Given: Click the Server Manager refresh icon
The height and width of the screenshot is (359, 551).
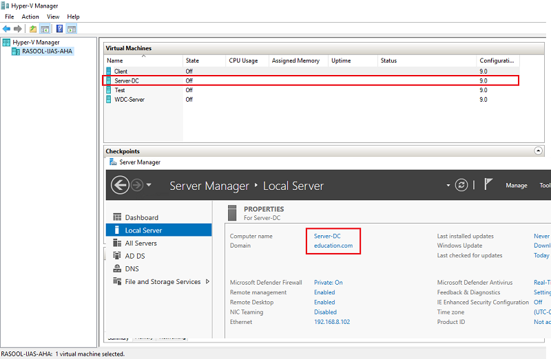Looking at the screenshot, I should tap(461, 185).
